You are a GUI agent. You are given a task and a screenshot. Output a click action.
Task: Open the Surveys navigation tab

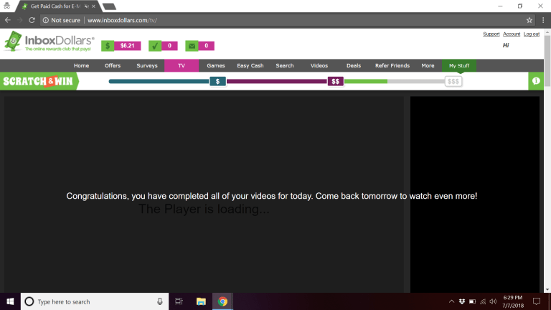pos(146,65)
